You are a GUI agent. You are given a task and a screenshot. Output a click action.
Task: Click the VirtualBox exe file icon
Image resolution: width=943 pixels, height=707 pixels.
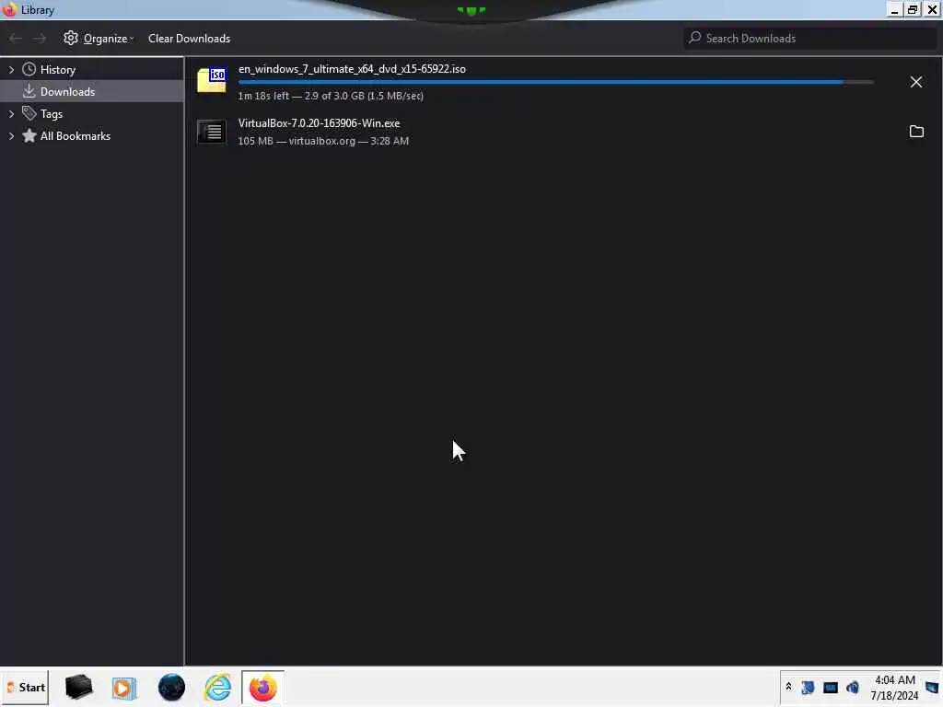pyautogui.click(x=212, y=132)
